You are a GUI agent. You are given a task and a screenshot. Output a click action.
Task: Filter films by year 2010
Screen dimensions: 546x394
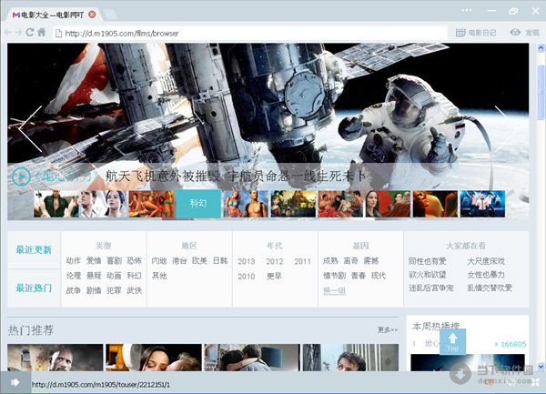[247, 277]
